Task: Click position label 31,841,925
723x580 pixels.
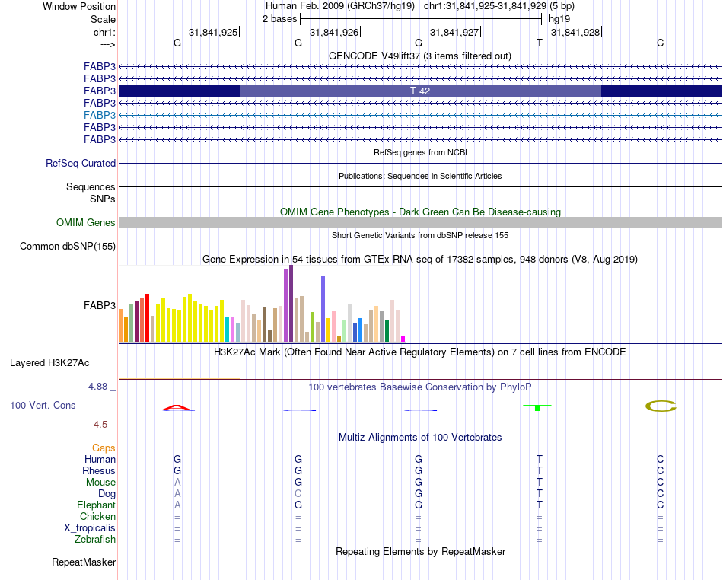Action: (213, 32)
